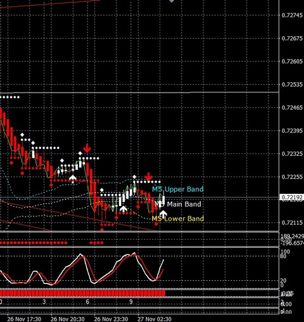The height and width of the screenshot is (322, 304).
Task: Select the current price tag 0.72192
Action: tap(292, 197)
